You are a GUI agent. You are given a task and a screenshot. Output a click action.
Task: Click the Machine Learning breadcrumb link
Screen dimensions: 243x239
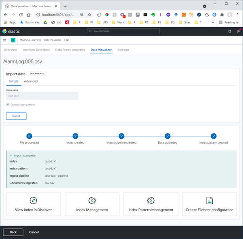(30, 40)
